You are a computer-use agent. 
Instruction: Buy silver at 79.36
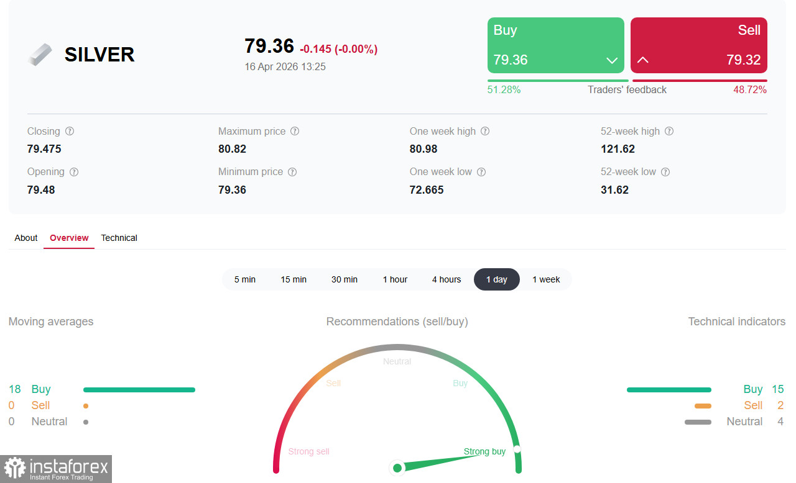(x=556, y=45)
